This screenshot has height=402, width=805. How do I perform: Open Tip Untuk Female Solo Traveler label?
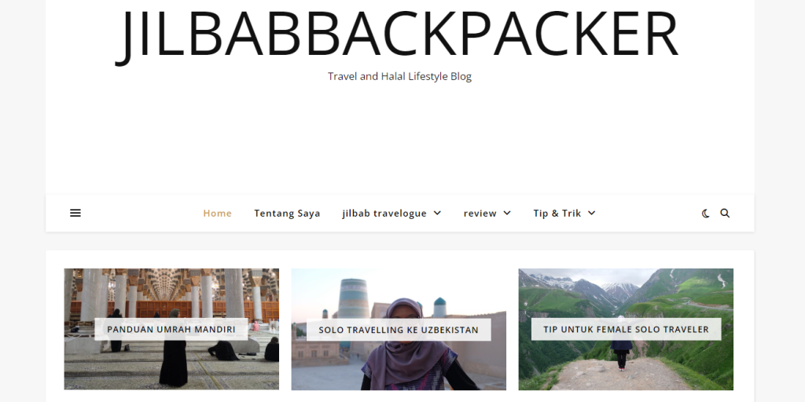(626, 329)
